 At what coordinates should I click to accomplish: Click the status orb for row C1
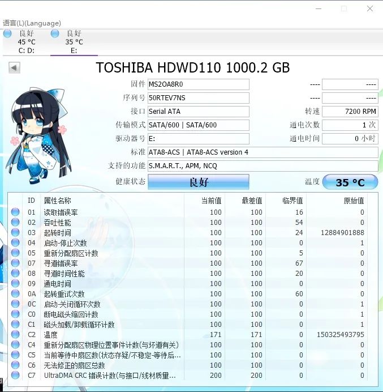click(15, 324)
